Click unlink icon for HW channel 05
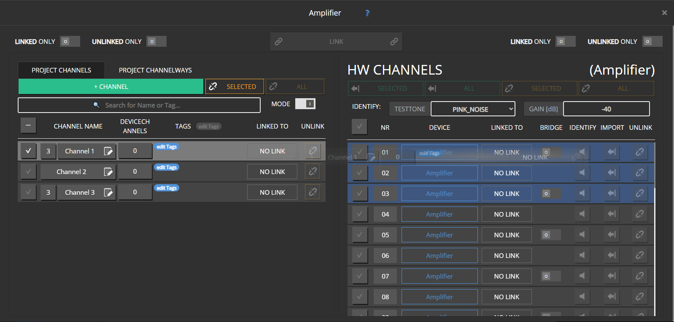 639,235
